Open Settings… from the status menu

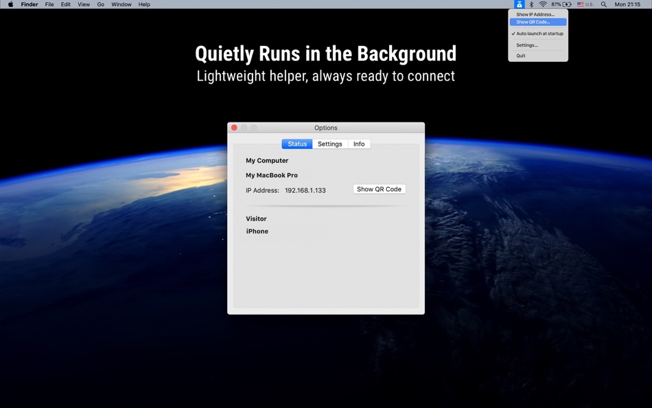[x=537, y=45]
